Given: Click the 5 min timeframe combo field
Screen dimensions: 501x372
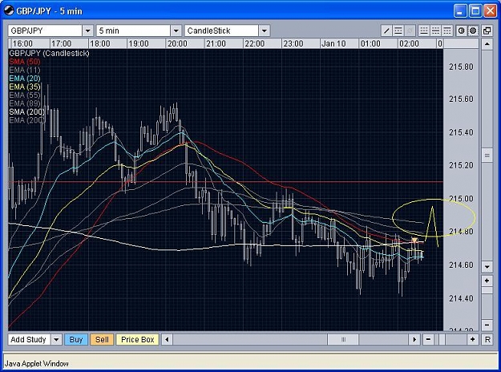Looking at the screenshot, I should coord(134,30).
